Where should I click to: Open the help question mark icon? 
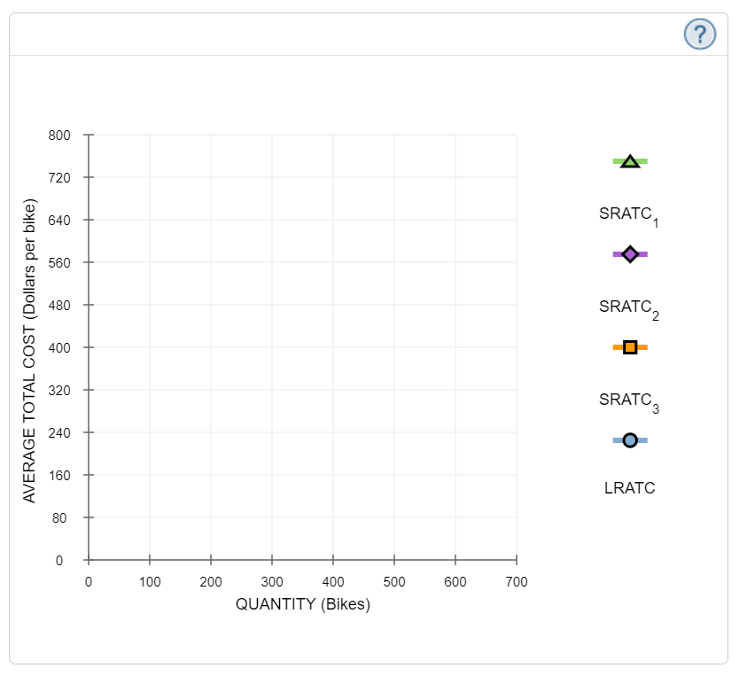699,34
